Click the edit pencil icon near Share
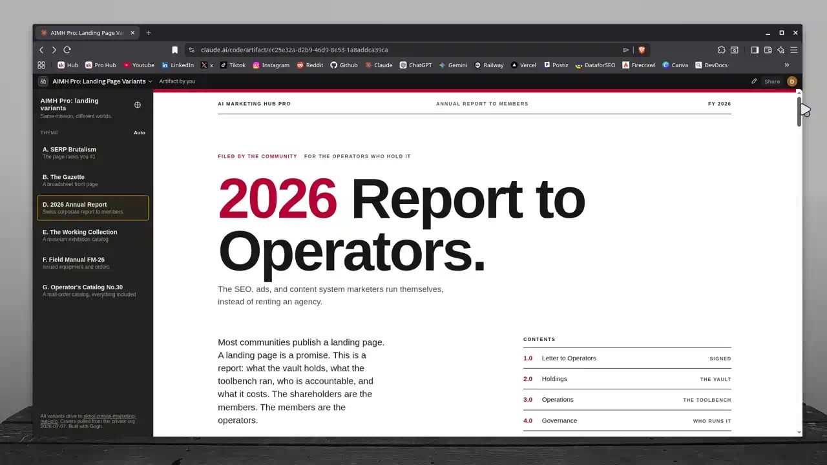Viewport: 827px width, 465px height. (x=754, y=81)
